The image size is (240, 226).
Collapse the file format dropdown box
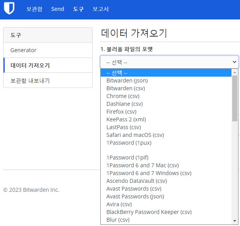[169, 62]
